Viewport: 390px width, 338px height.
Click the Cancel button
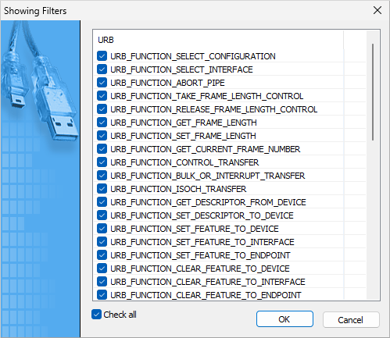pyautogui.click(x=351, y=320)
